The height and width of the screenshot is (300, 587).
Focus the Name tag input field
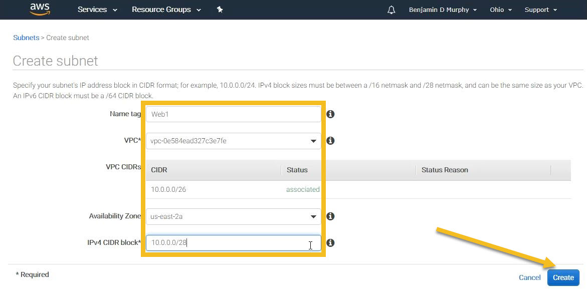[233, 114]
